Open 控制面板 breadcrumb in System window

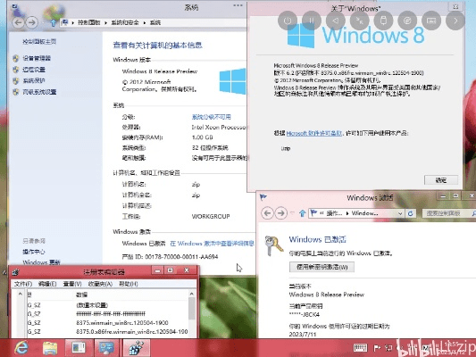point(89,22)
